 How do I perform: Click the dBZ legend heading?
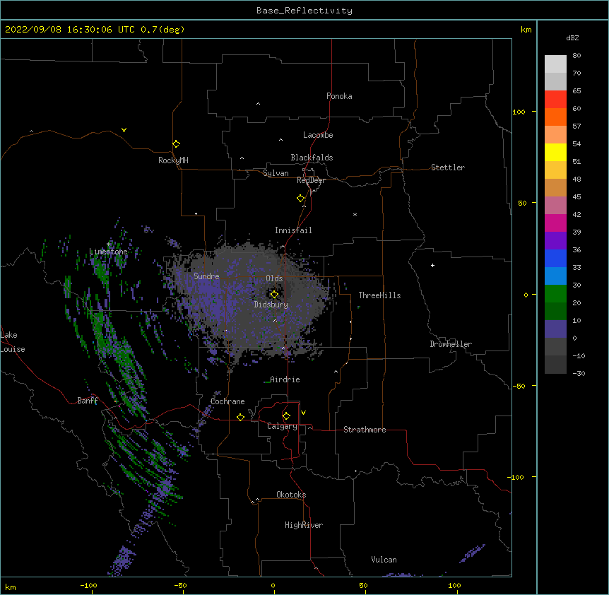(x=572, y=38)
